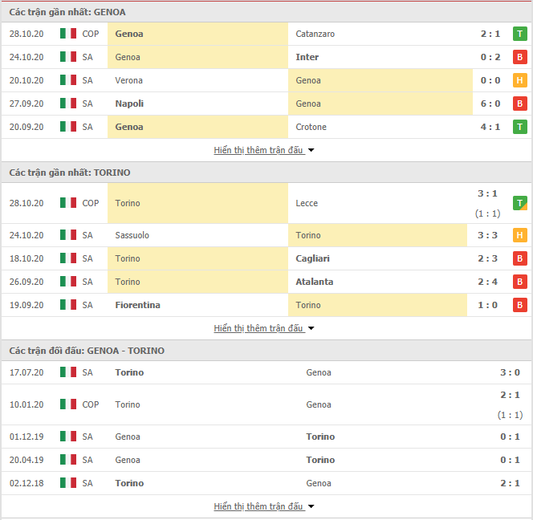This screenshot has width=533, height=520.
Task: Open the Cagliari team name
Action: (x=313, y=258)
